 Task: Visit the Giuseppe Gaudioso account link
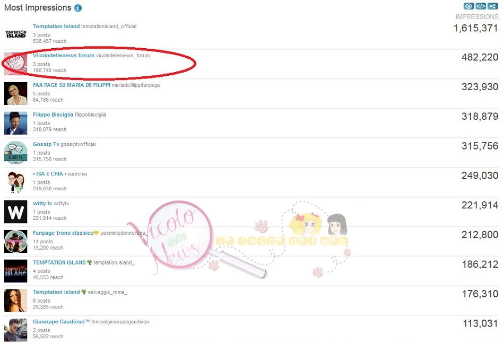pos(61,322)
